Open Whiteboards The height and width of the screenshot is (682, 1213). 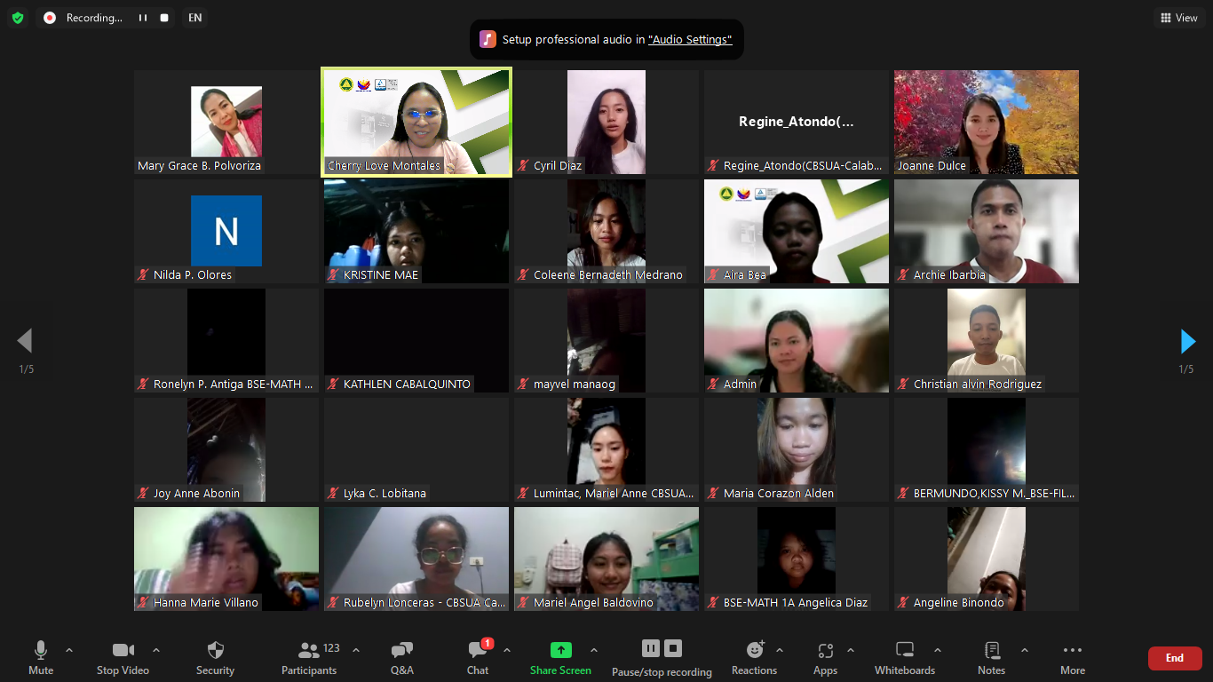(904, 657)
